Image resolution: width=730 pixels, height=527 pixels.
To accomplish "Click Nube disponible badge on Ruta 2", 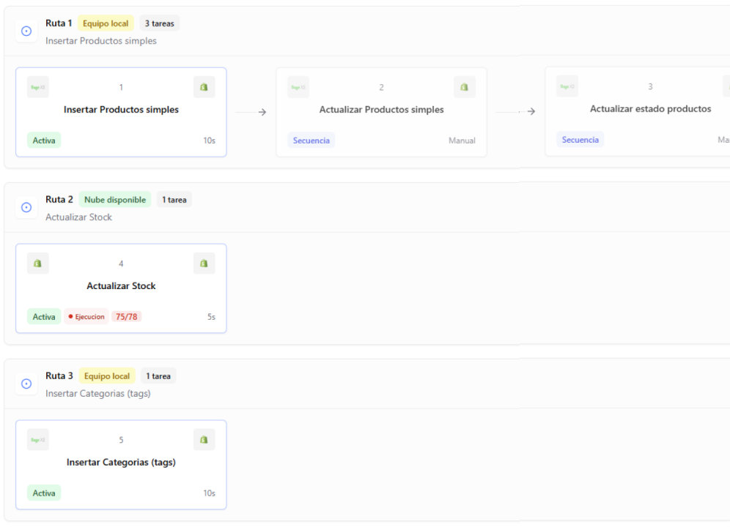I will (x=115, y=200).
